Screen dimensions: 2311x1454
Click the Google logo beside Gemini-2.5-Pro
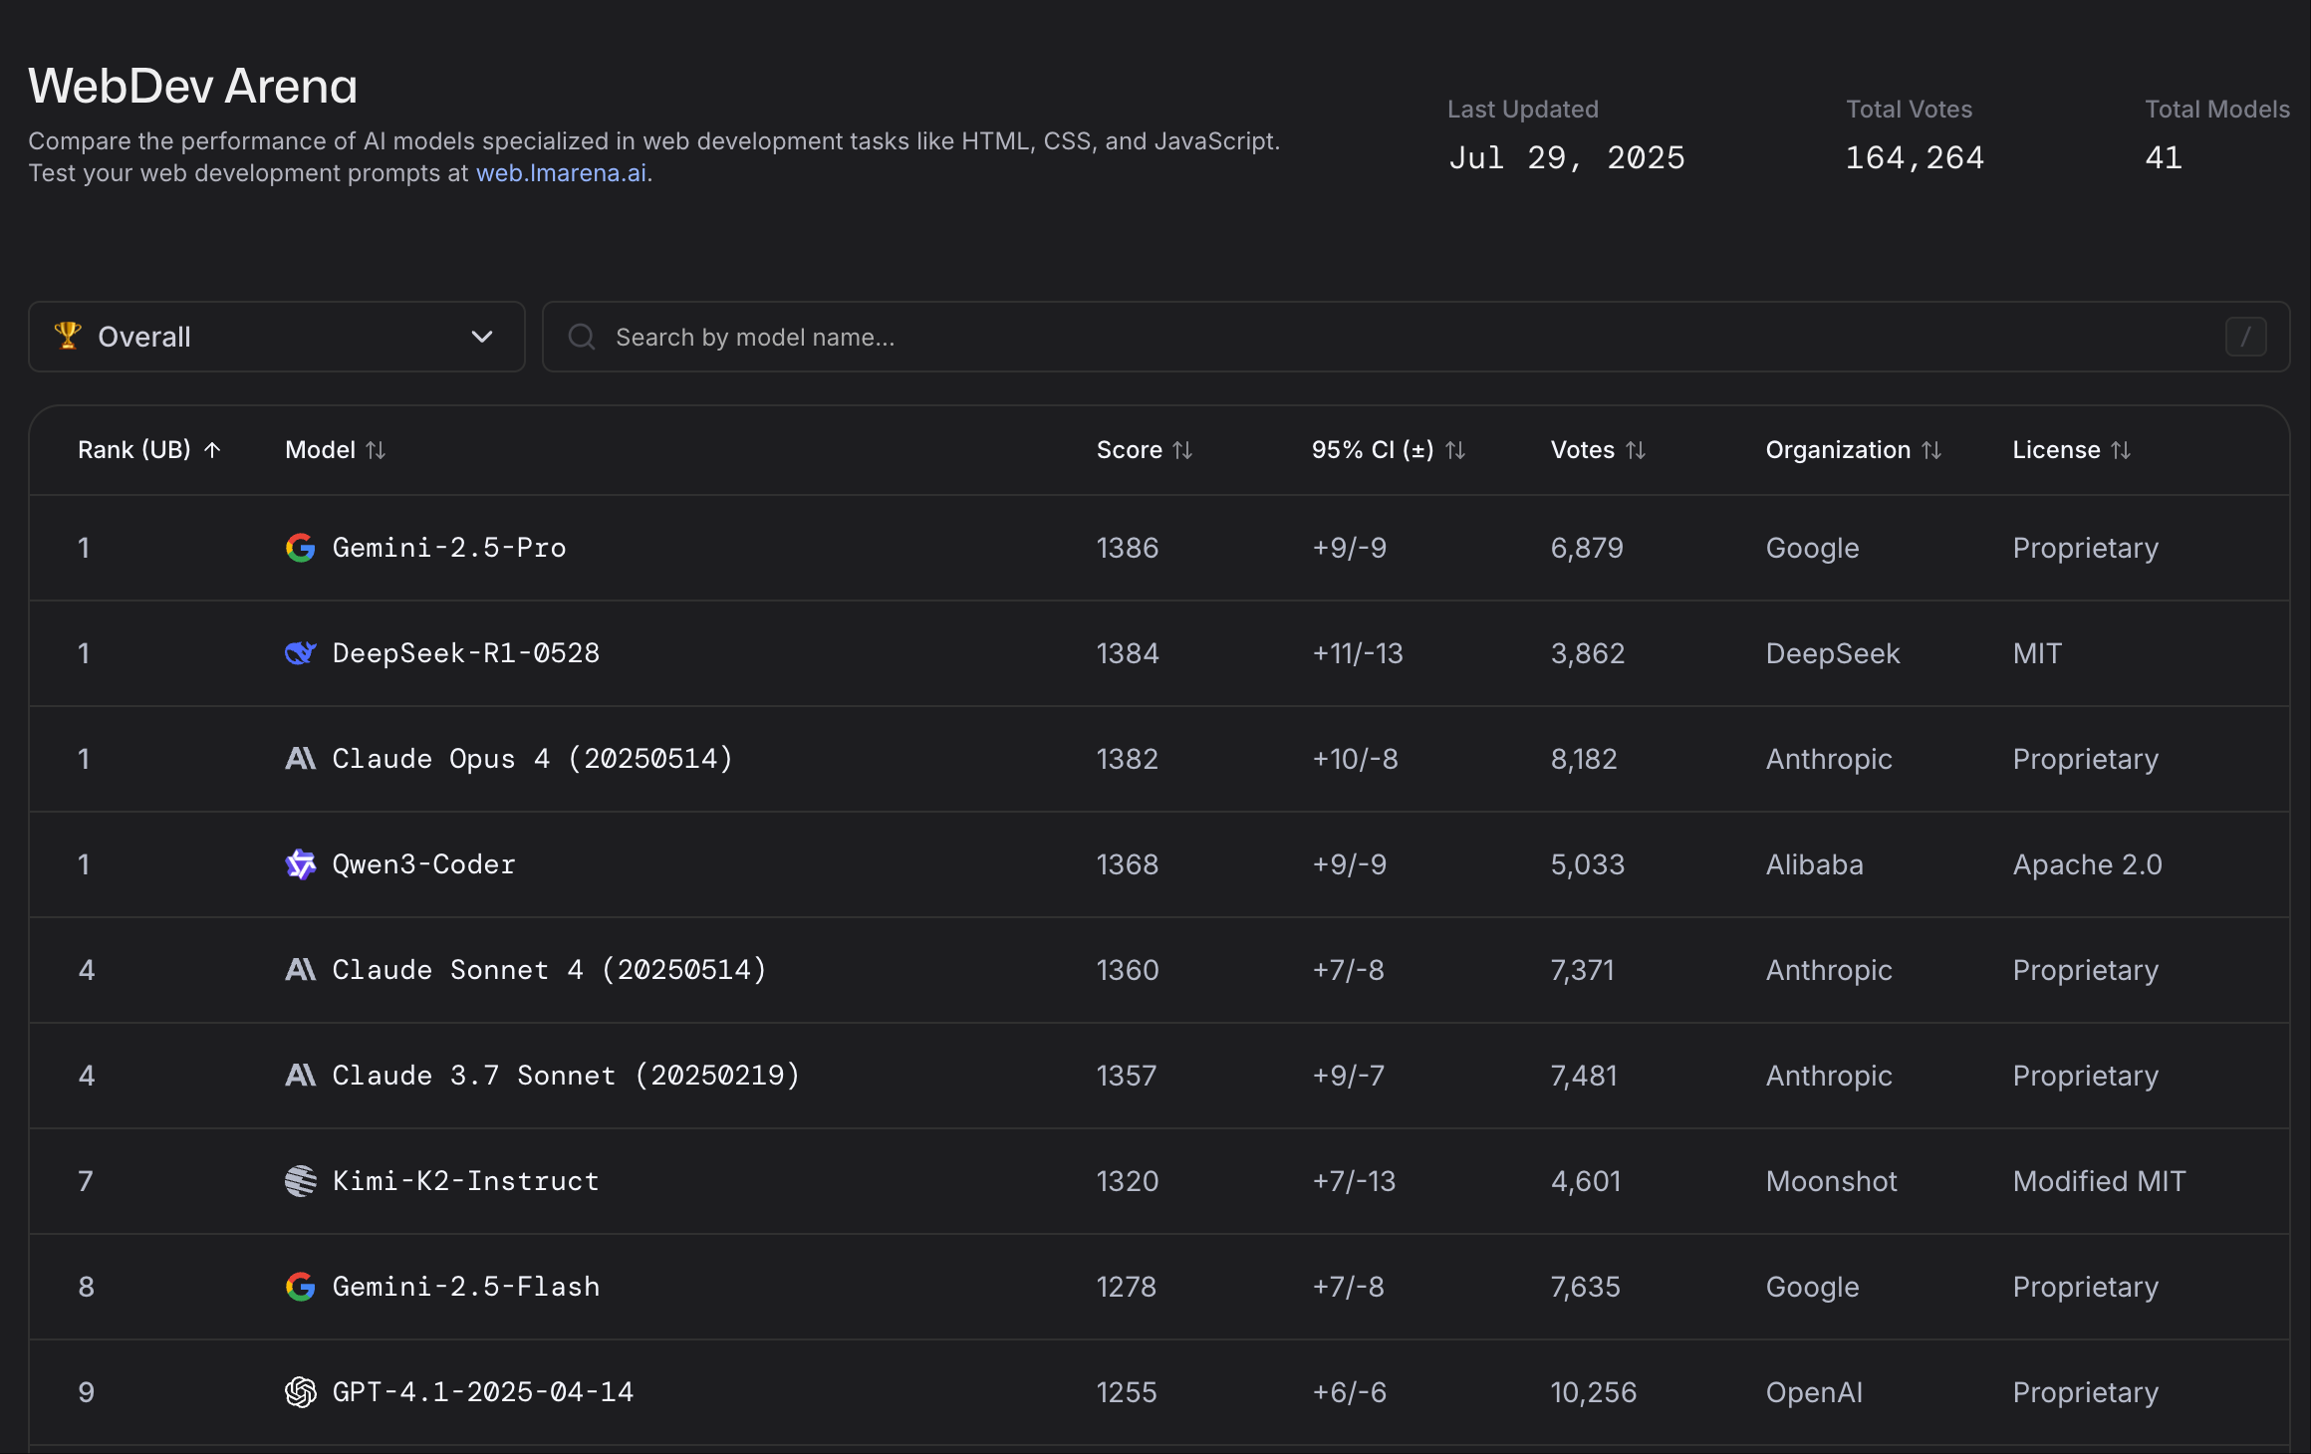300,548
